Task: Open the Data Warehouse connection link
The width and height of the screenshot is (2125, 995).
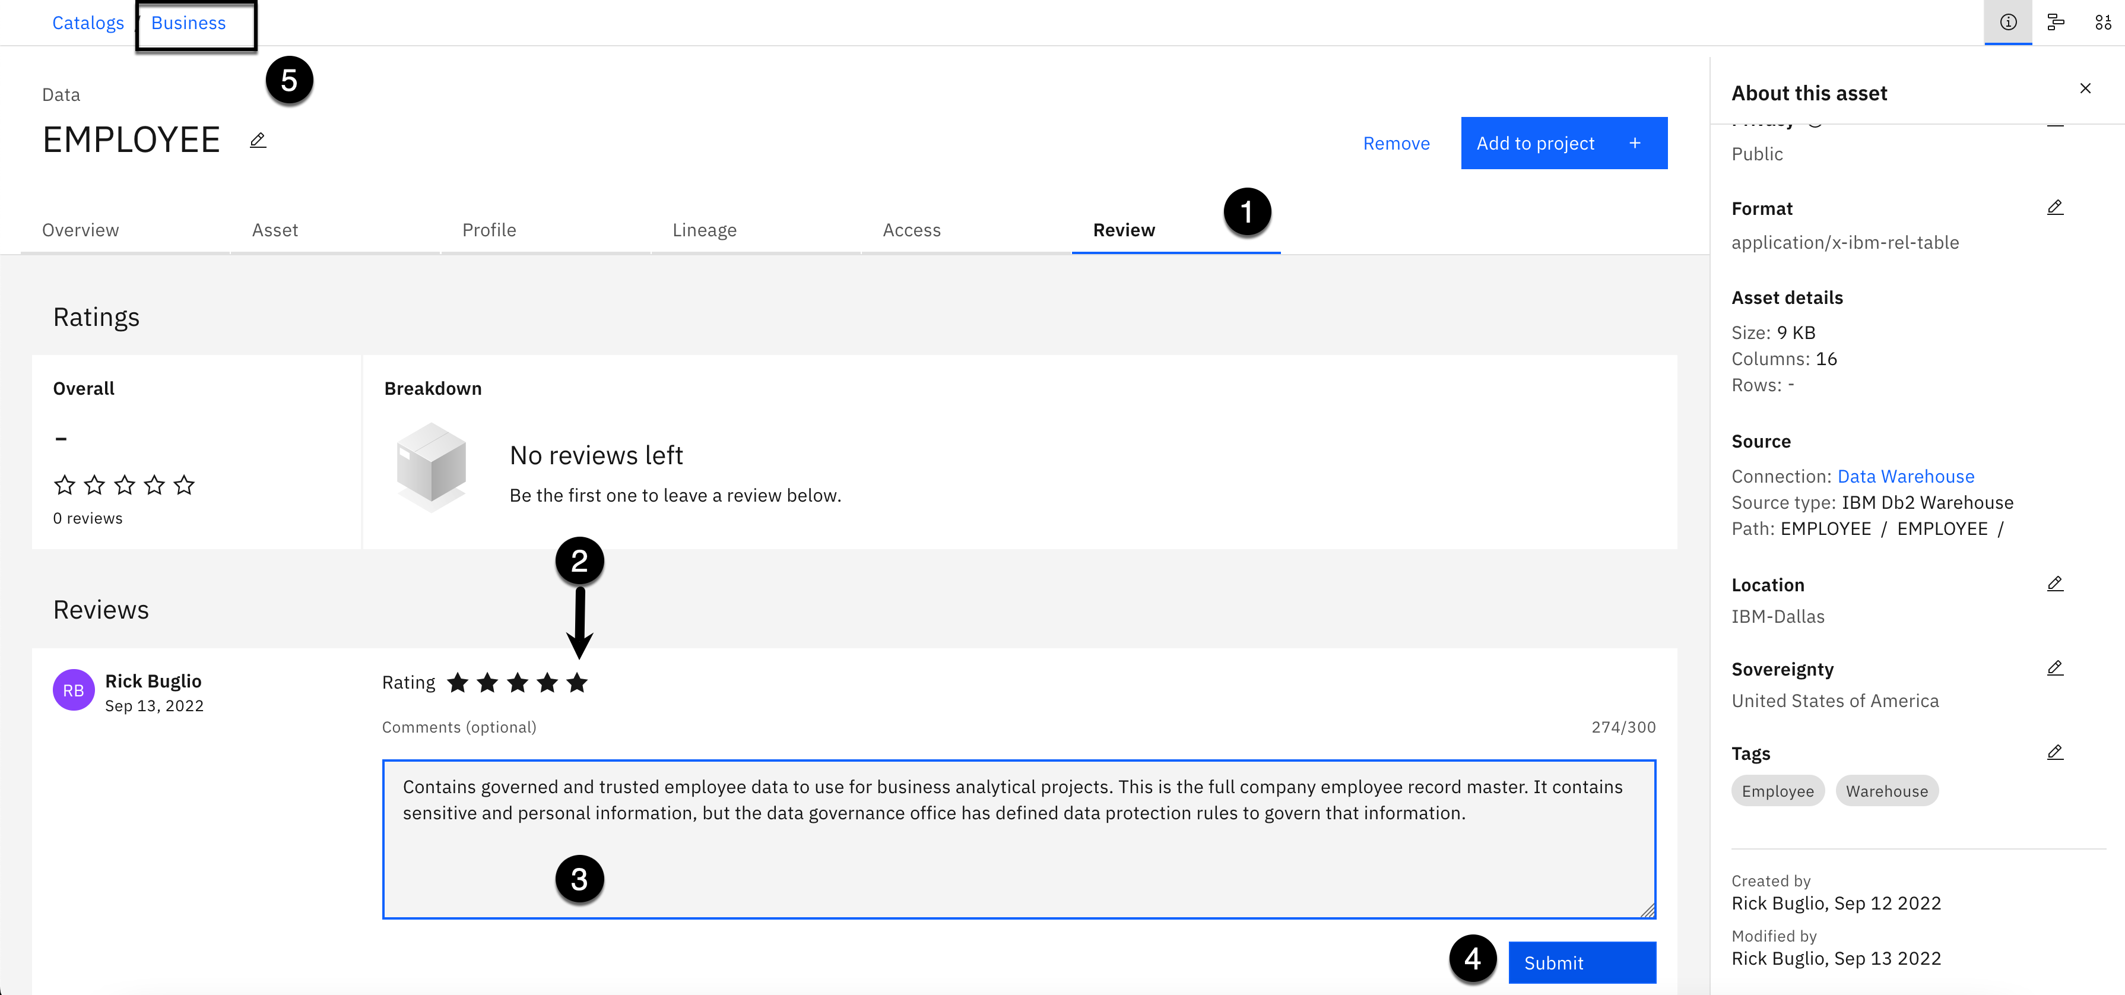Action: (x=1905, y=476)
